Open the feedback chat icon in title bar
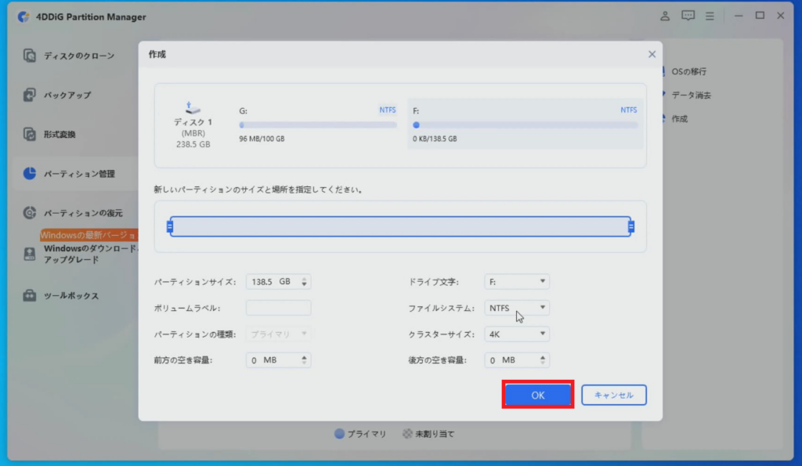802x466 pixels. click(688, 16)
